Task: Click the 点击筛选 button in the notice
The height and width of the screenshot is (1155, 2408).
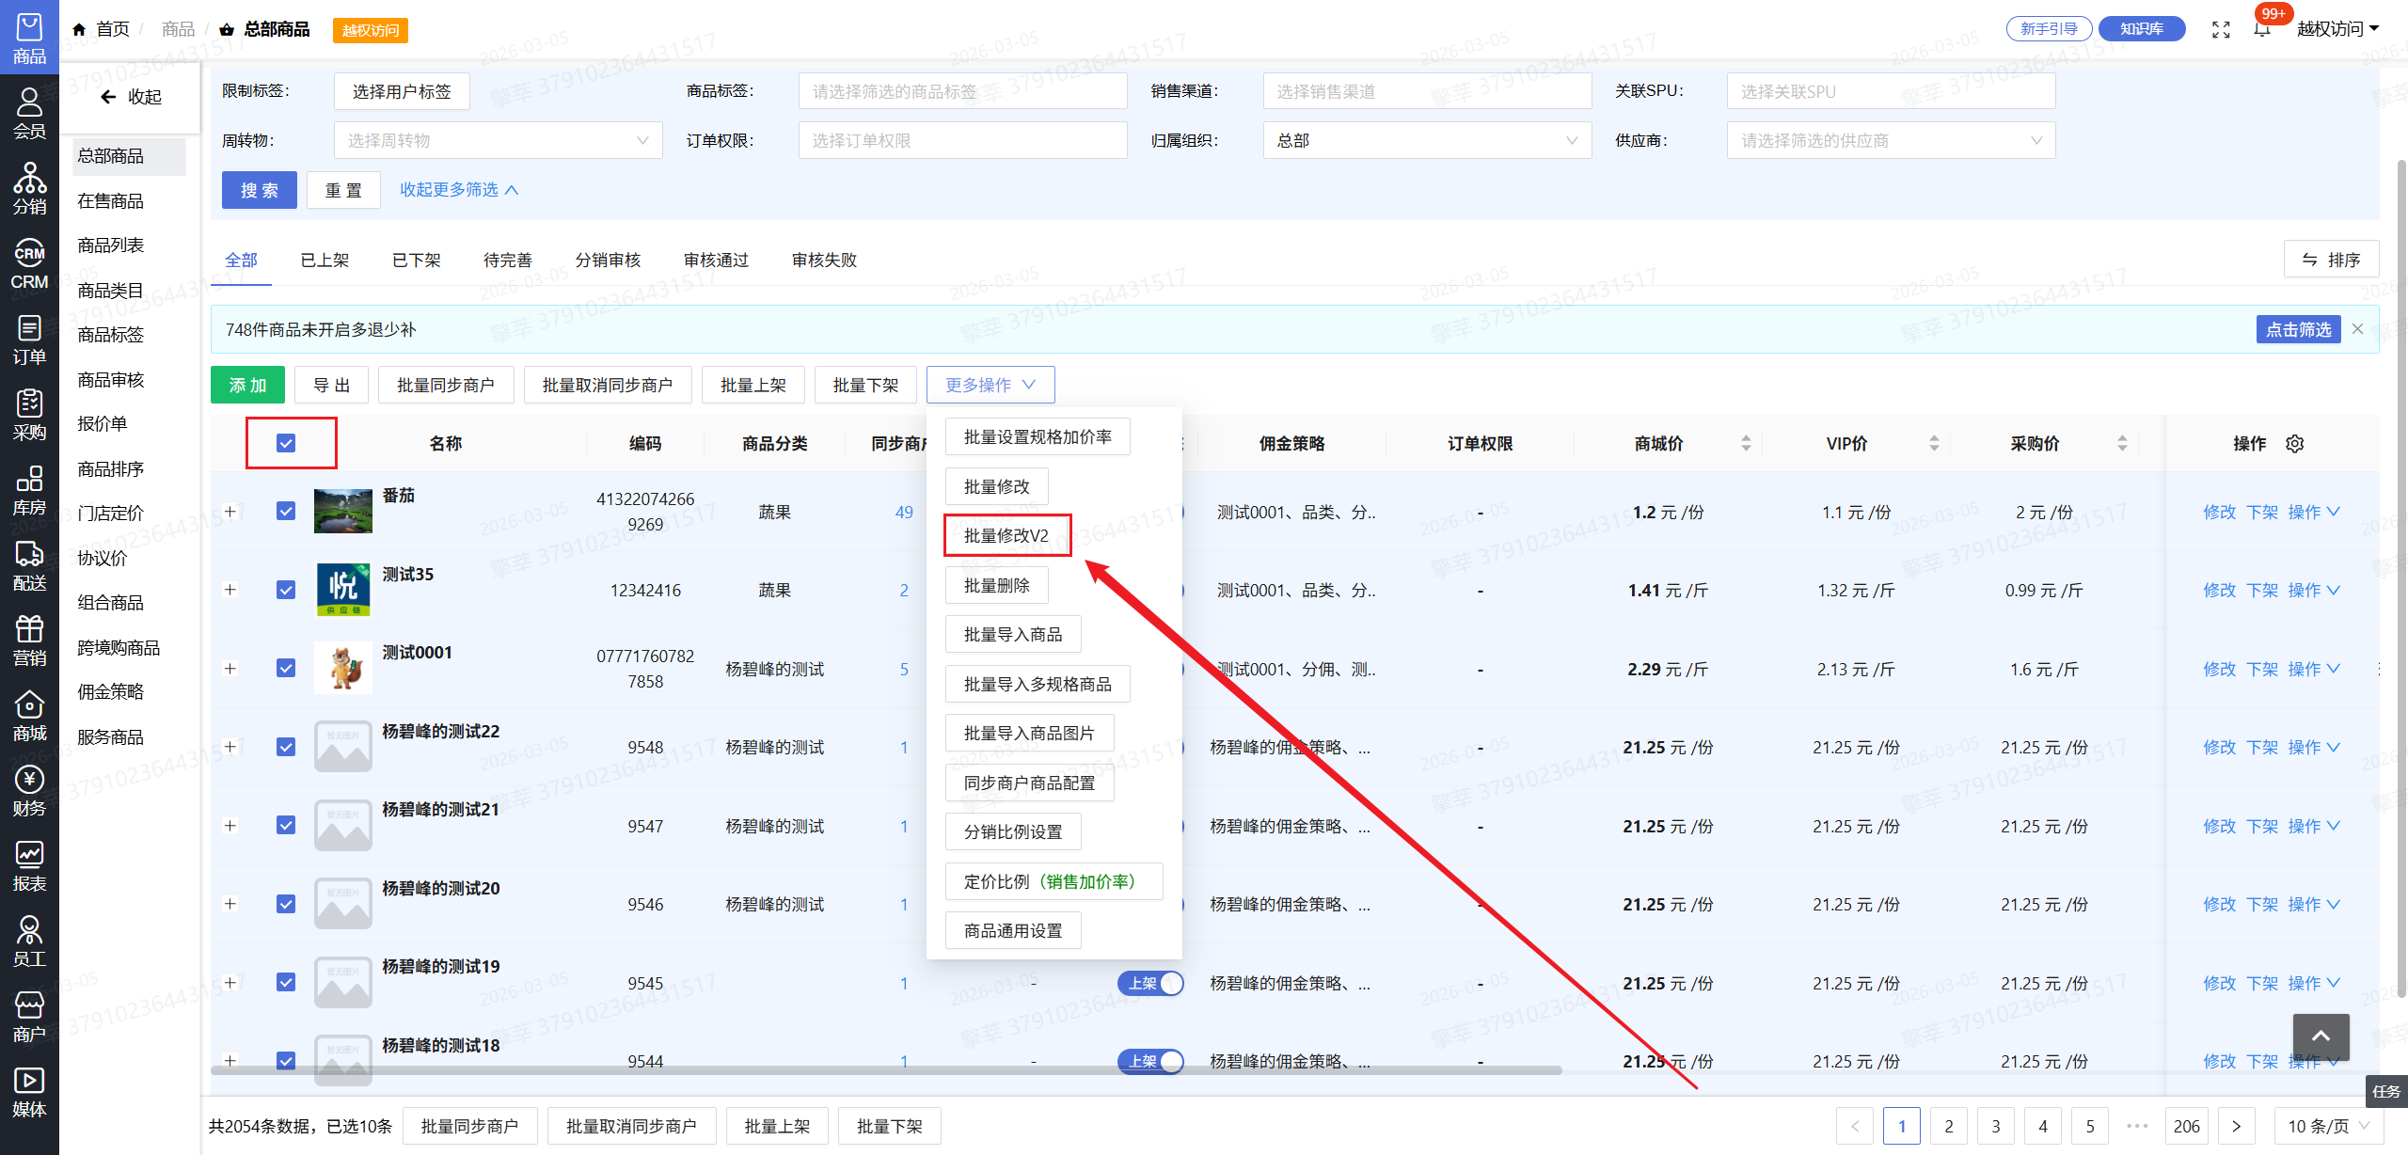Action: (2297, 329)
